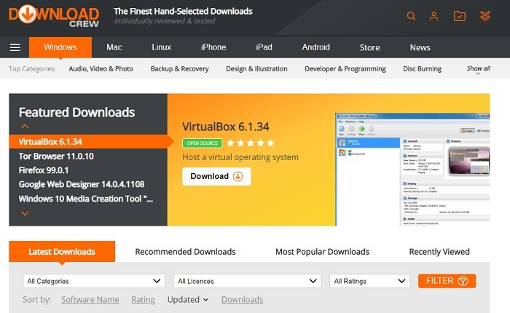Sort by Downloads
Viewport: 510px width, 313px height.
(243, 299)
